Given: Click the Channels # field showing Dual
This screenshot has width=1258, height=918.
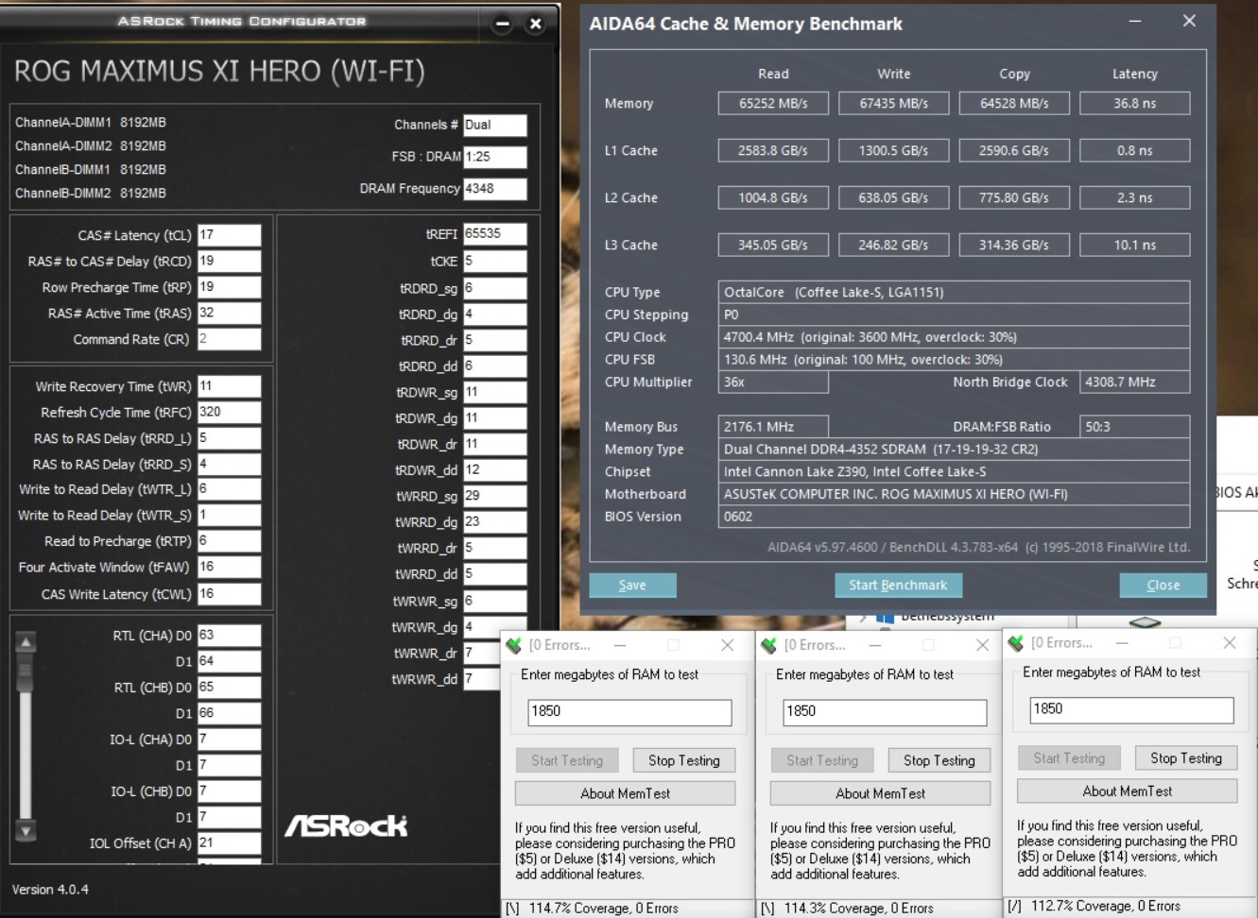Looking at the screenshot, I should 494,125.
